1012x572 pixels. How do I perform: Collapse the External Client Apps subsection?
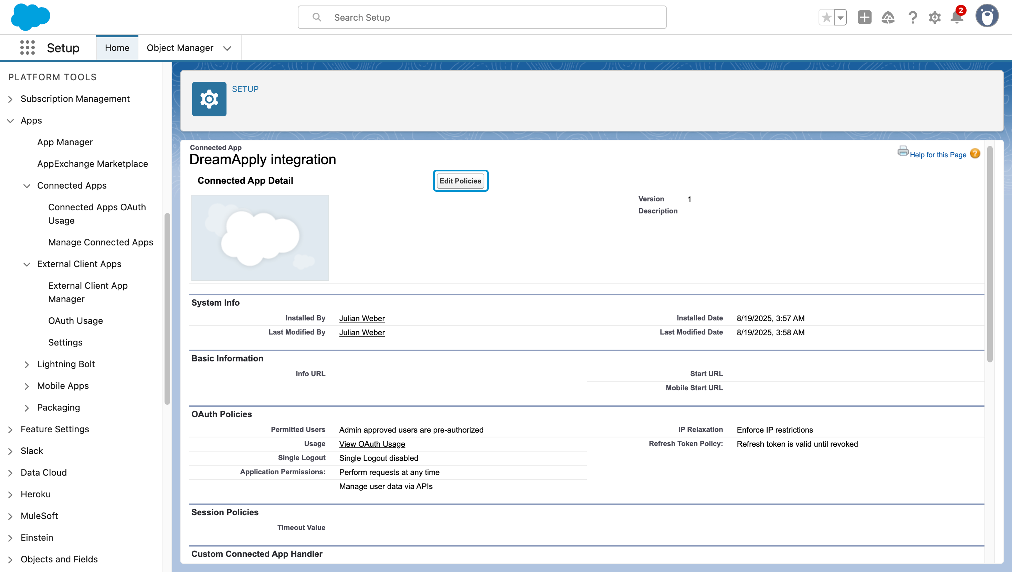27,264
